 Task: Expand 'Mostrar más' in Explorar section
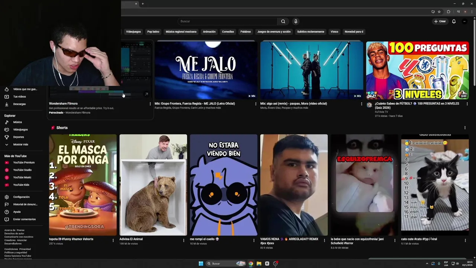(22, 144)
